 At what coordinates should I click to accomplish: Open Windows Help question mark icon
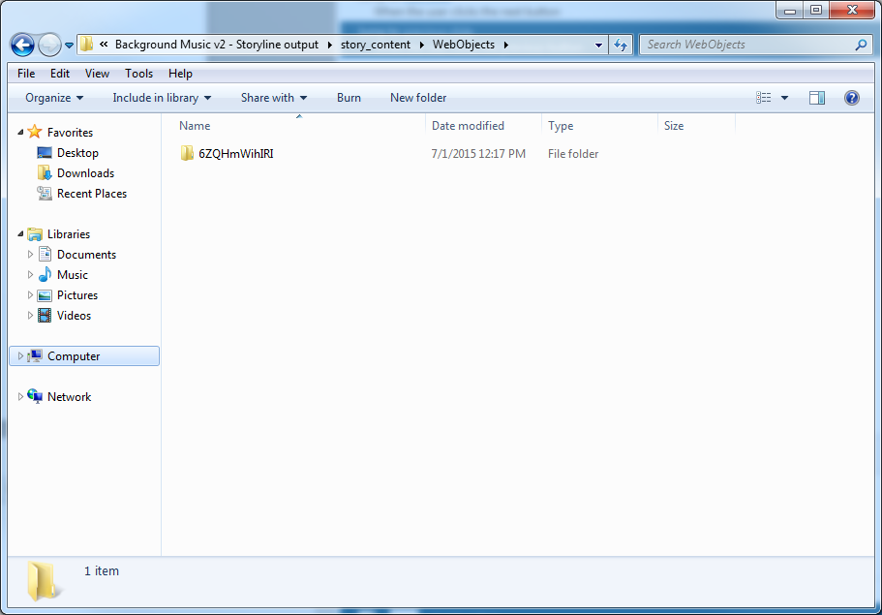click(852, 98)
